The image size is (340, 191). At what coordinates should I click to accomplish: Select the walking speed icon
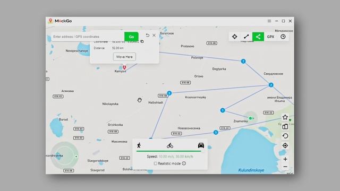tap(139, 145)
